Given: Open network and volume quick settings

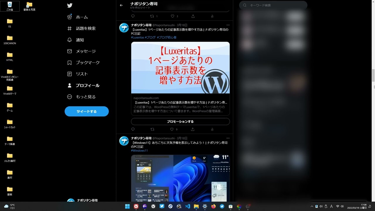Looking at the screenshot, I should pos(340,206).
